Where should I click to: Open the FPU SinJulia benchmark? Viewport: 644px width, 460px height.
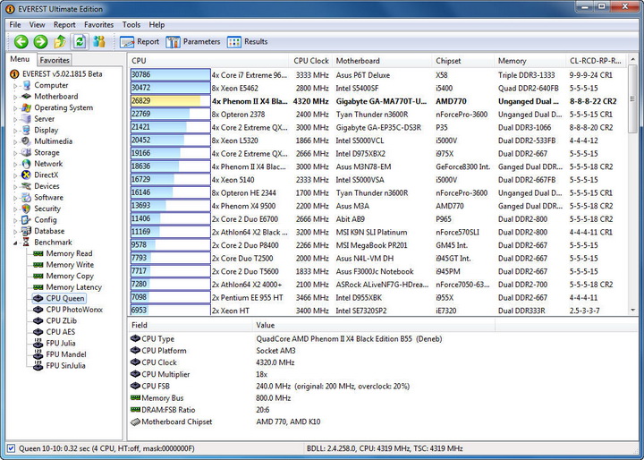point(65,365)
